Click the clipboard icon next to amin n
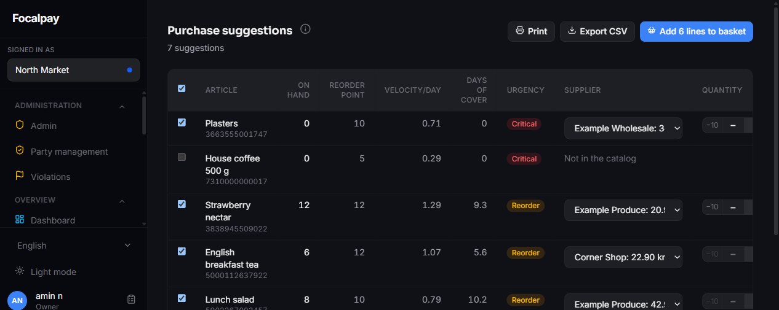This screenshot has width=779, height=310. pos(131,300)
